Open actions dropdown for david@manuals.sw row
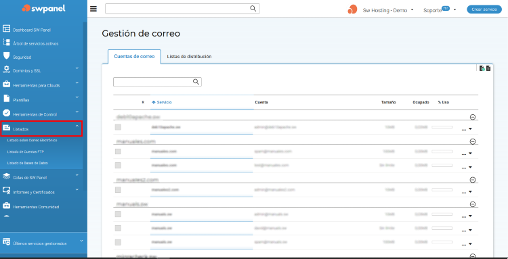Image resolution: width=508 pixels, height=259 pixels. coord(467,230)
